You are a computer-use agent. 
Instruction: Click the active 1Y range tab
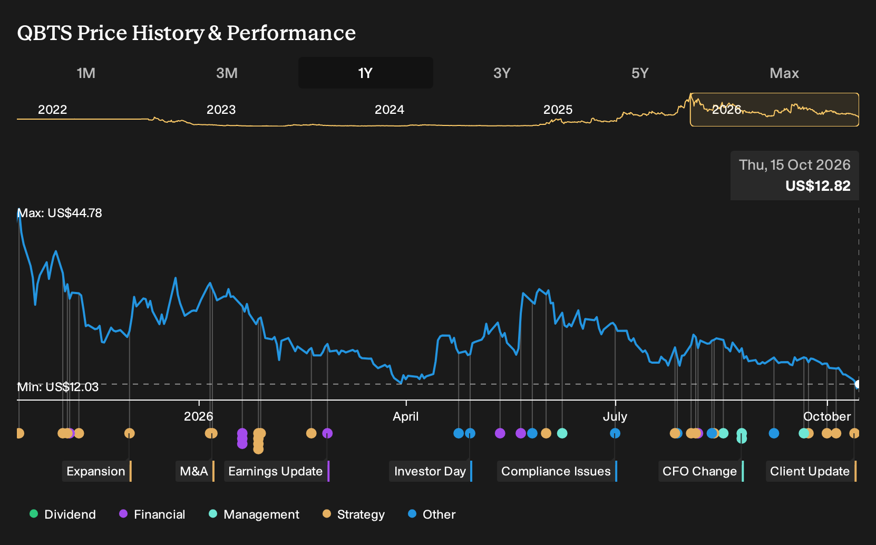366,73
